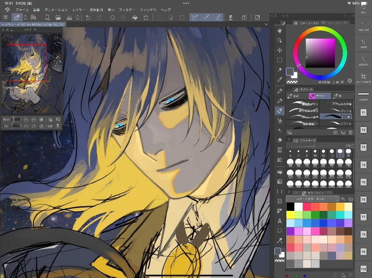Select the Hand (move canvas) tool
The image size is (372, 278).
click(280, 31)
